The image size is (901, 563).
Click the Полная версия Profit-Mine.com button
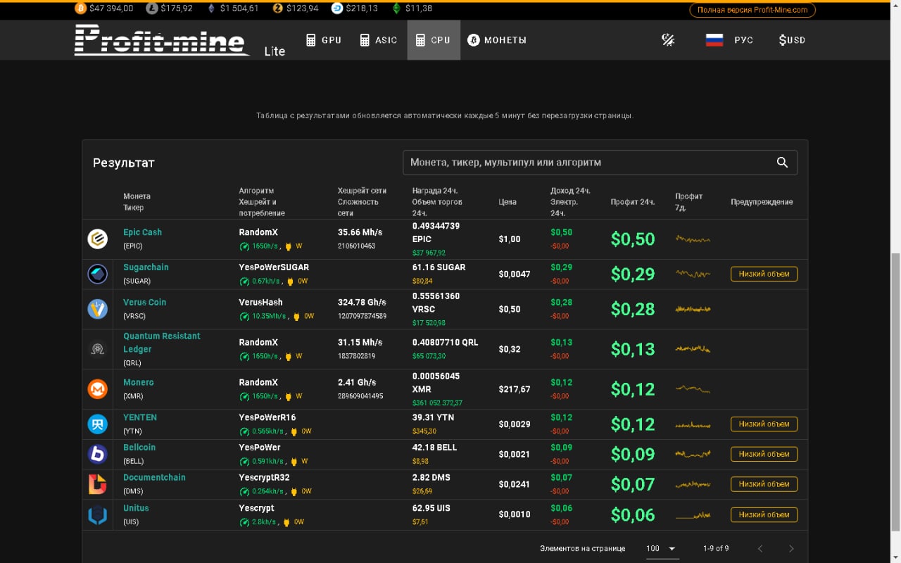coord(752,10)
